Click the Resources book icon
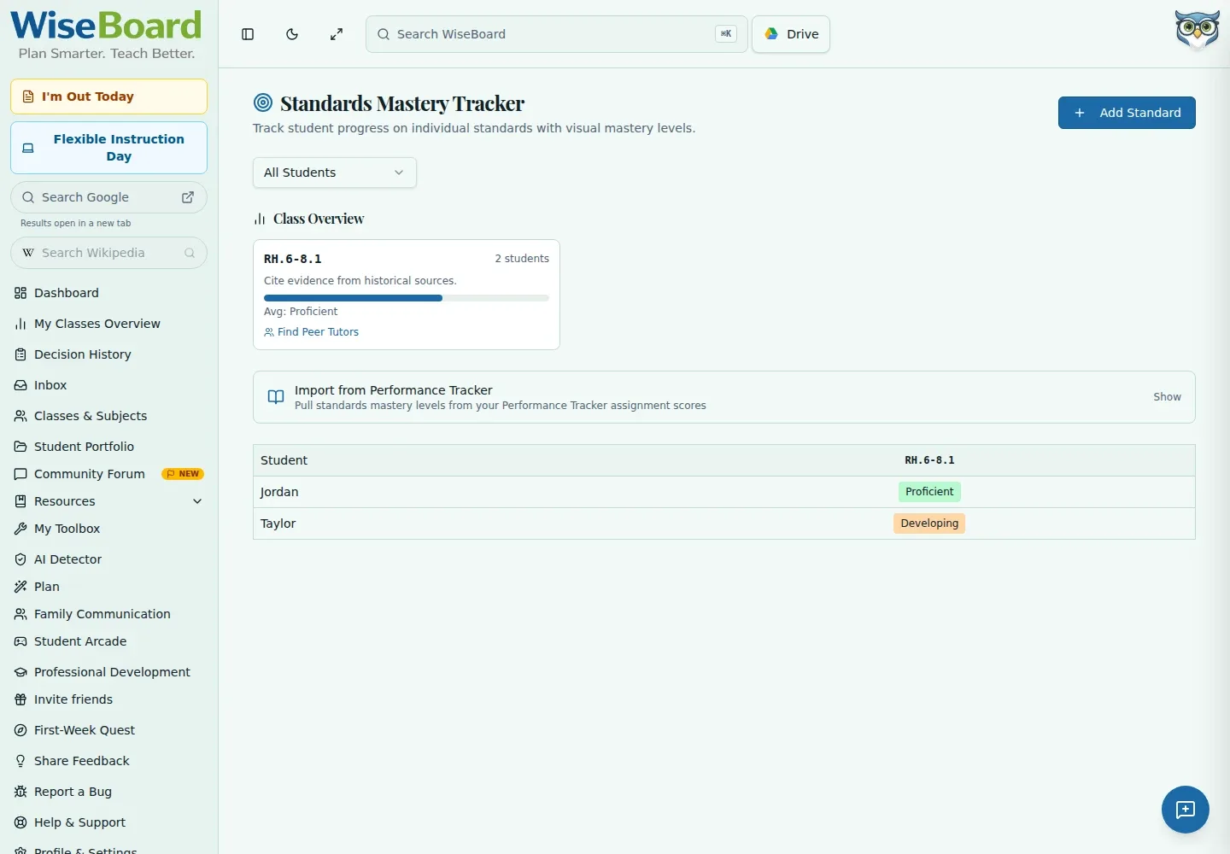This screenshot has width=1230, height=854. (20, 501)
